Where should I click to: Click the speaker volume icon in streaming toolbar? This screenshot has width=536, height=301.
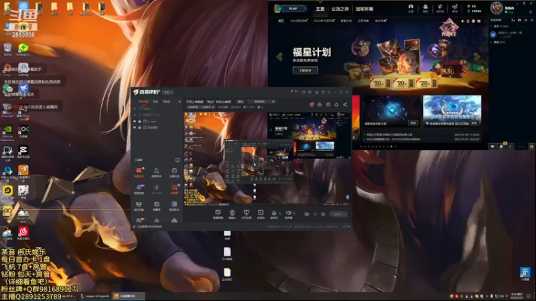(288, 214)
